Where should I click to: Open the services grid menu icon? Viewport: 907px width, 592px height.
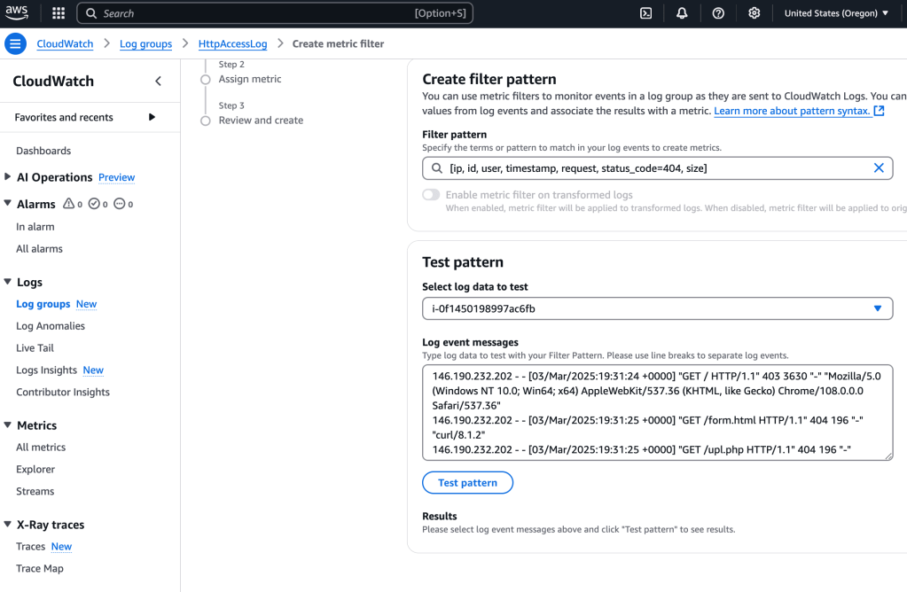(x=59, y=13)
